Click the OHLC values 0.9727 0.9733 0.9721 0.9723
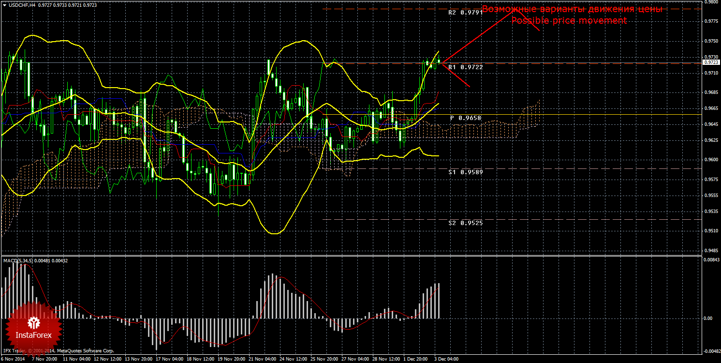Screen dimensions: 721x363 pyautogui.click(x=66, y=5)
